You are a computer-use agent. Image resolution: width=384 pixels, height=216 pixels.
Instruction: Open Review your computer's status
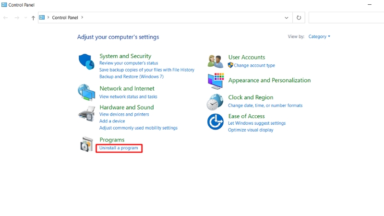129,63
